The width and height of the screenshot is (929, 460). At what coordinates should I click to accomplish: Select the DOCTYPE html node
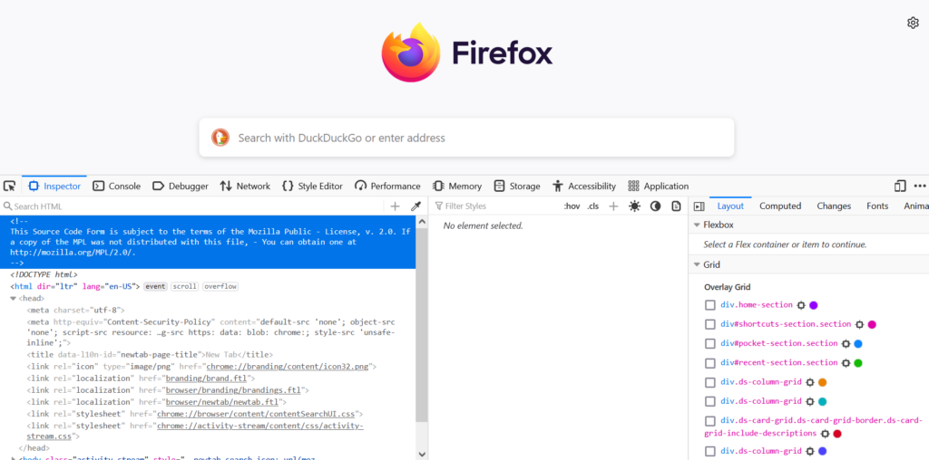click(x=44, y=275)
